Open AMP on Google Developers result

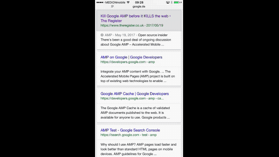coord(131,57)
